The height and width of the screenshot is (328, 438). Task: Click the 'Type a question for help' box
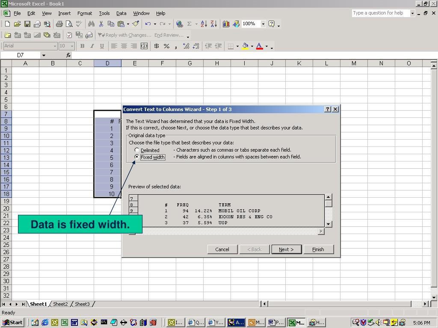tap(381, 13)
